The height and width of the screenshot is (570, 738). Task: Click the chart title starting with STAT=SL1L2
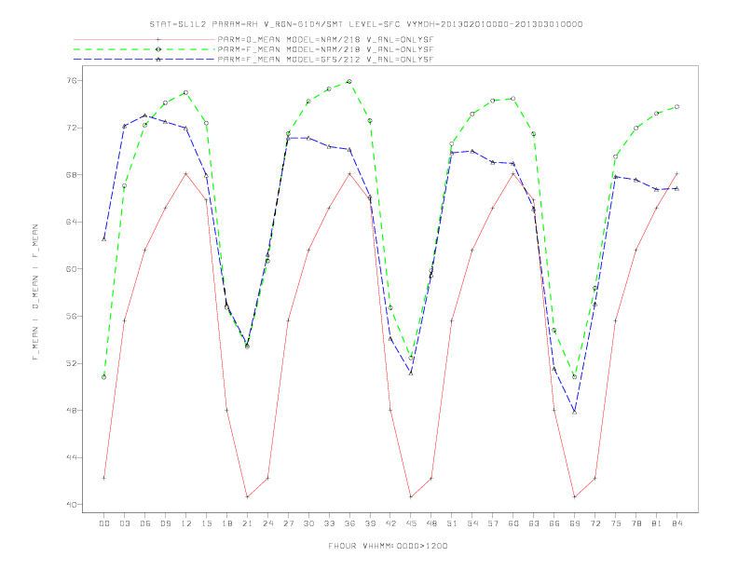click(x=366, y=24)
